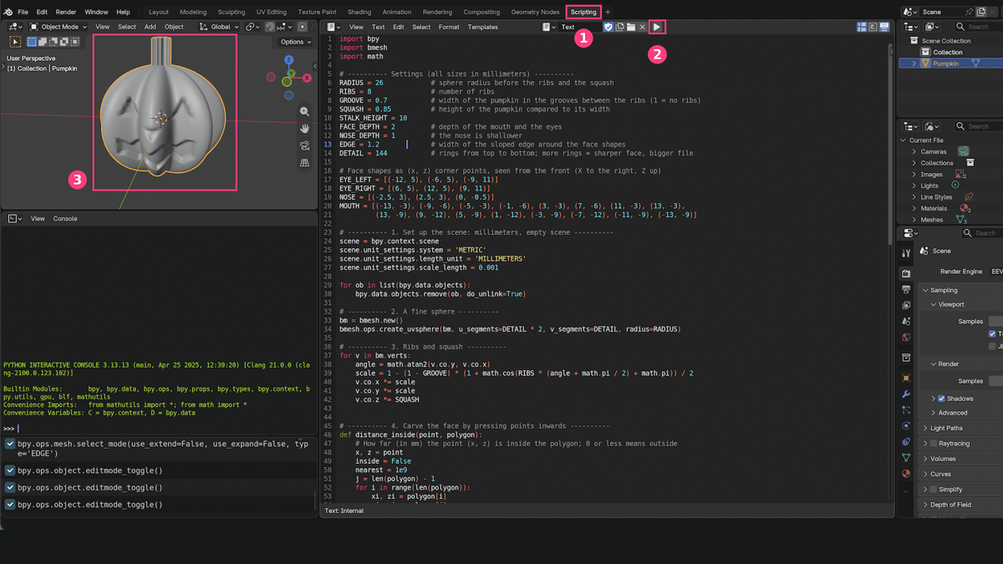This screenshot has height=564, width=1003.
Task: Click the viewport Samples value field
Action: point(995,321)
